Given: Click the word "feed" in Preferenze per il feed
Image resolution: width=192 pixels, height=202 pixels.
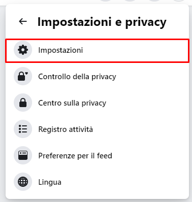Looking at the screenshot, I should click(x=104, y=156).
